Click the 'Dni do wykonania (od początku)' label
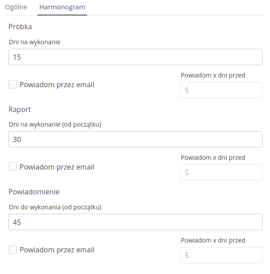Screen dimensions: 270x274 (x=55, y=207)
